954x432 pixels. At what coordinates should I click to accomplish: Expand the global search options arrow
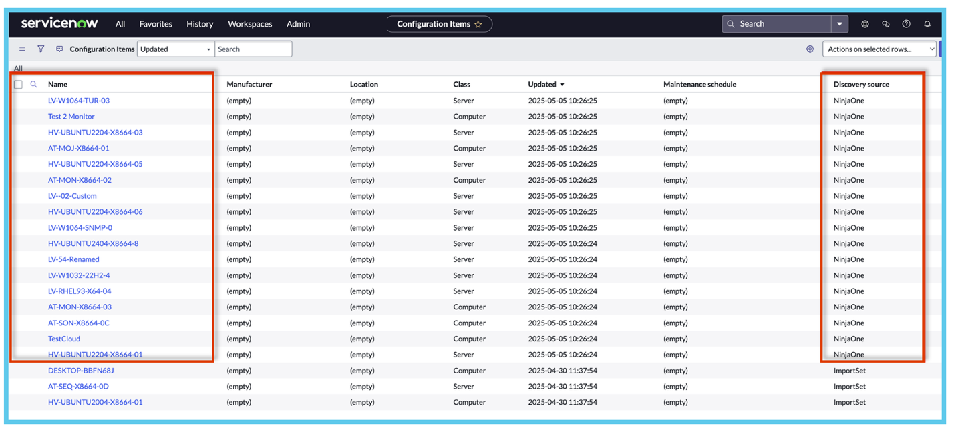tap(840, 24)
